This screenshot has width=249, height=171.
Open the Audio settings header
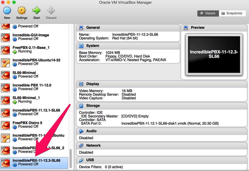click(91, 131)
